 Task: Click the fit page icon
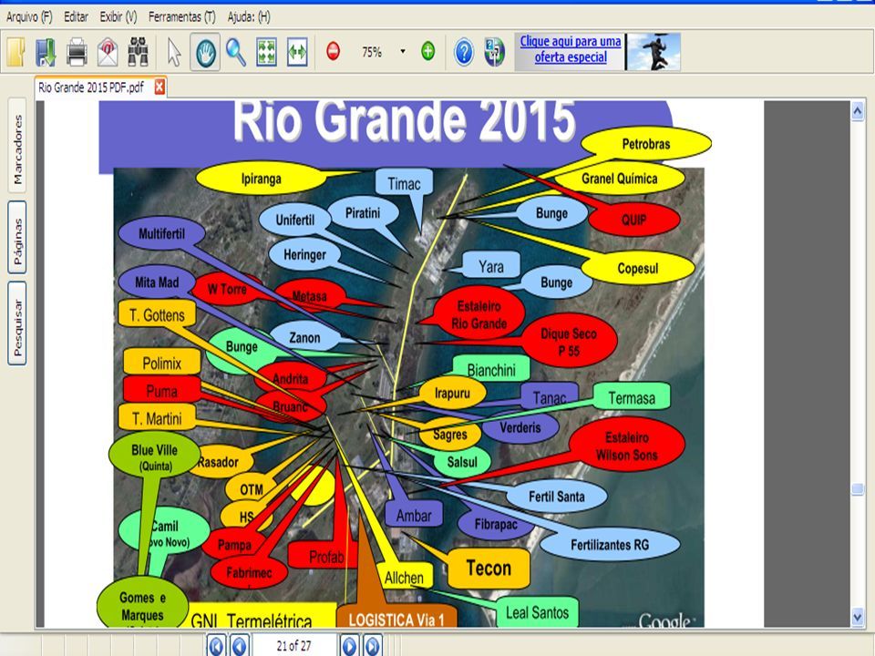(x=267, y=52)
